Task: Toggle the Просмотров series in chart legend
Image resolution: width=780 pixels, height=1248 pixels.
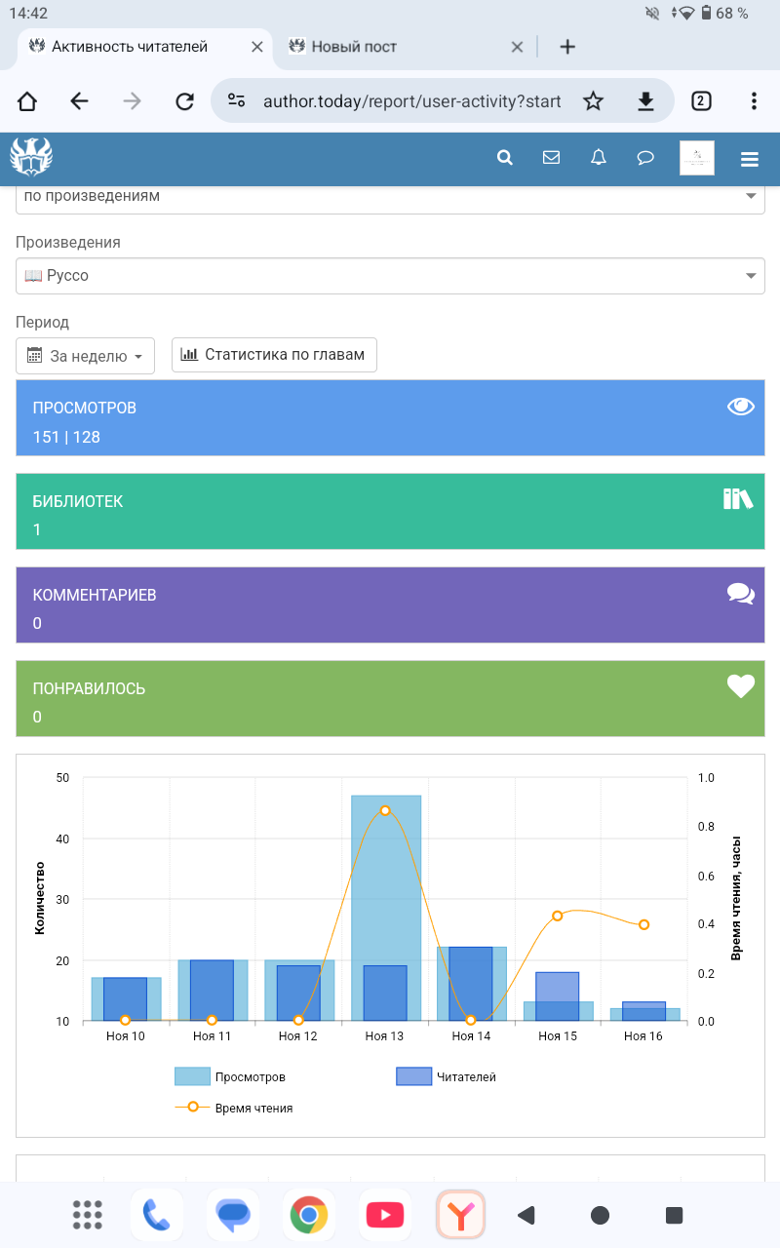Action: [x=230, y=1076]
